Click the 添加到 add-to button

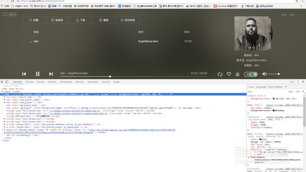click(x=57, y=20)
